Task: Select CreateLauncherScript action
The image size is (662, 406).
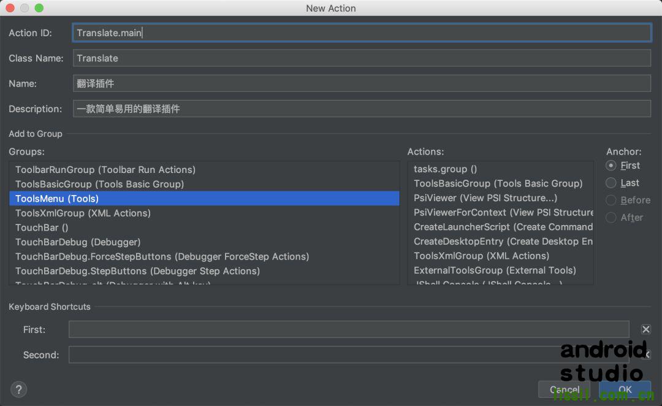Action: tap(500, 226)
